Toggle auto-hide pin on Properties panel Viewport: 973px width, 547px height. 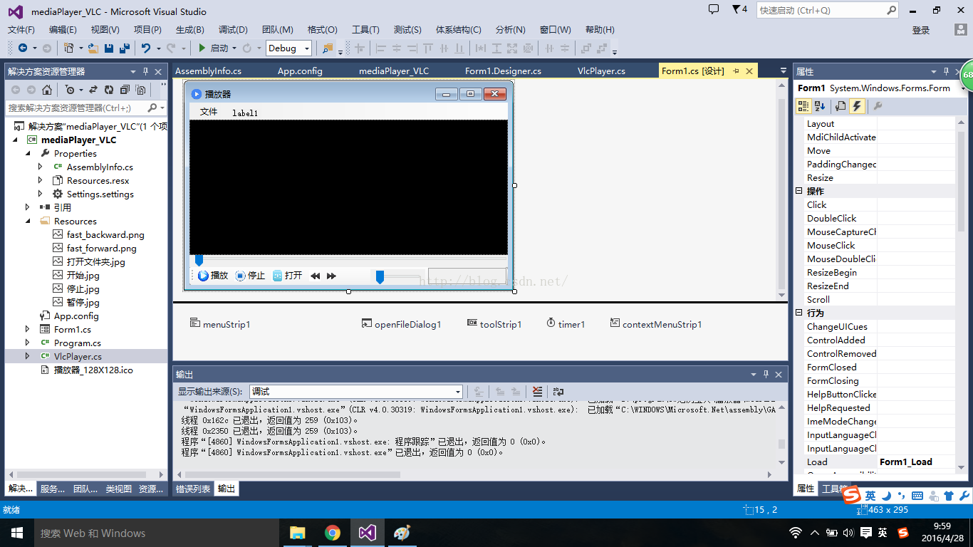point(946,71)
